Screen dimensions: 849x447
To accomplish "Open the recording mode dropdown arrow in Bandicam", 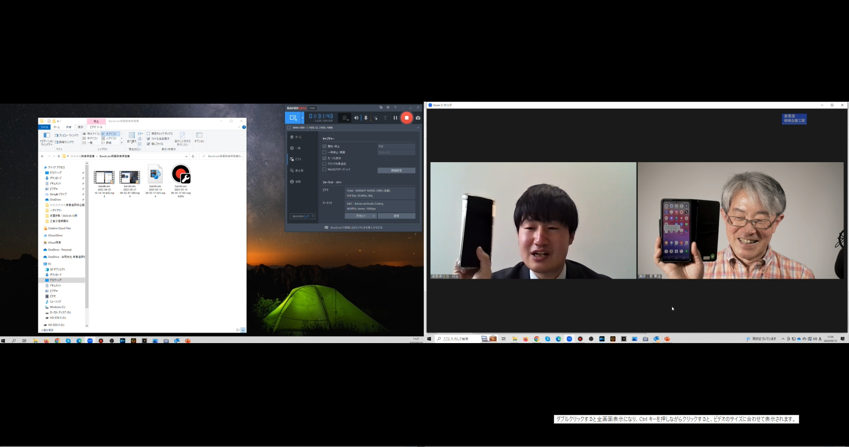I will pyautogui.click(x=302, y=118).
